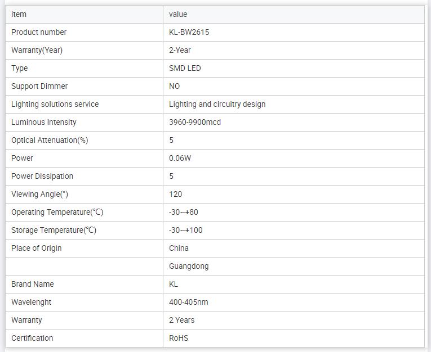Select the 'Certification' row label

tap(32, 338)
